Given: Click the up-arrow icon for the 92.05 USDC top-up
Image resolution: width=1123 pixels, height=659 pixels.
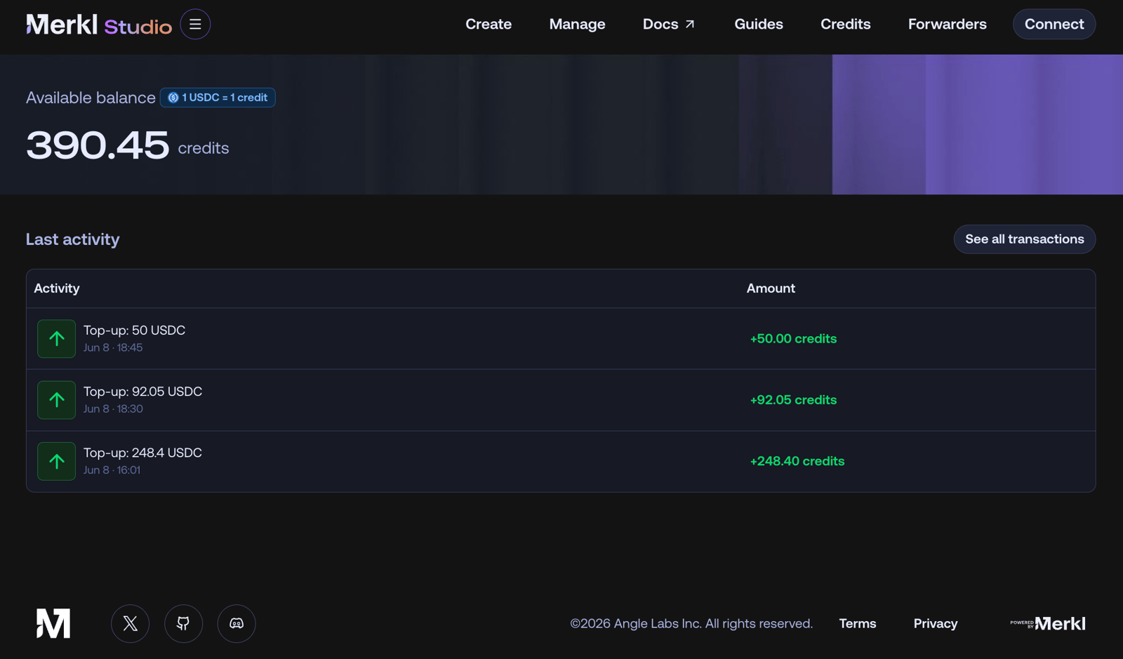Looking at the screenshot, I should click(56, 400).
